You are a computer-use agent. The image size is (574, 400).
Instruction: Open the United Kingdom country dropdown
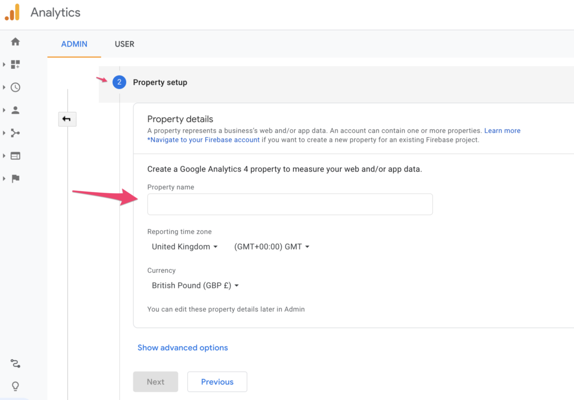[x=184, y=246]
